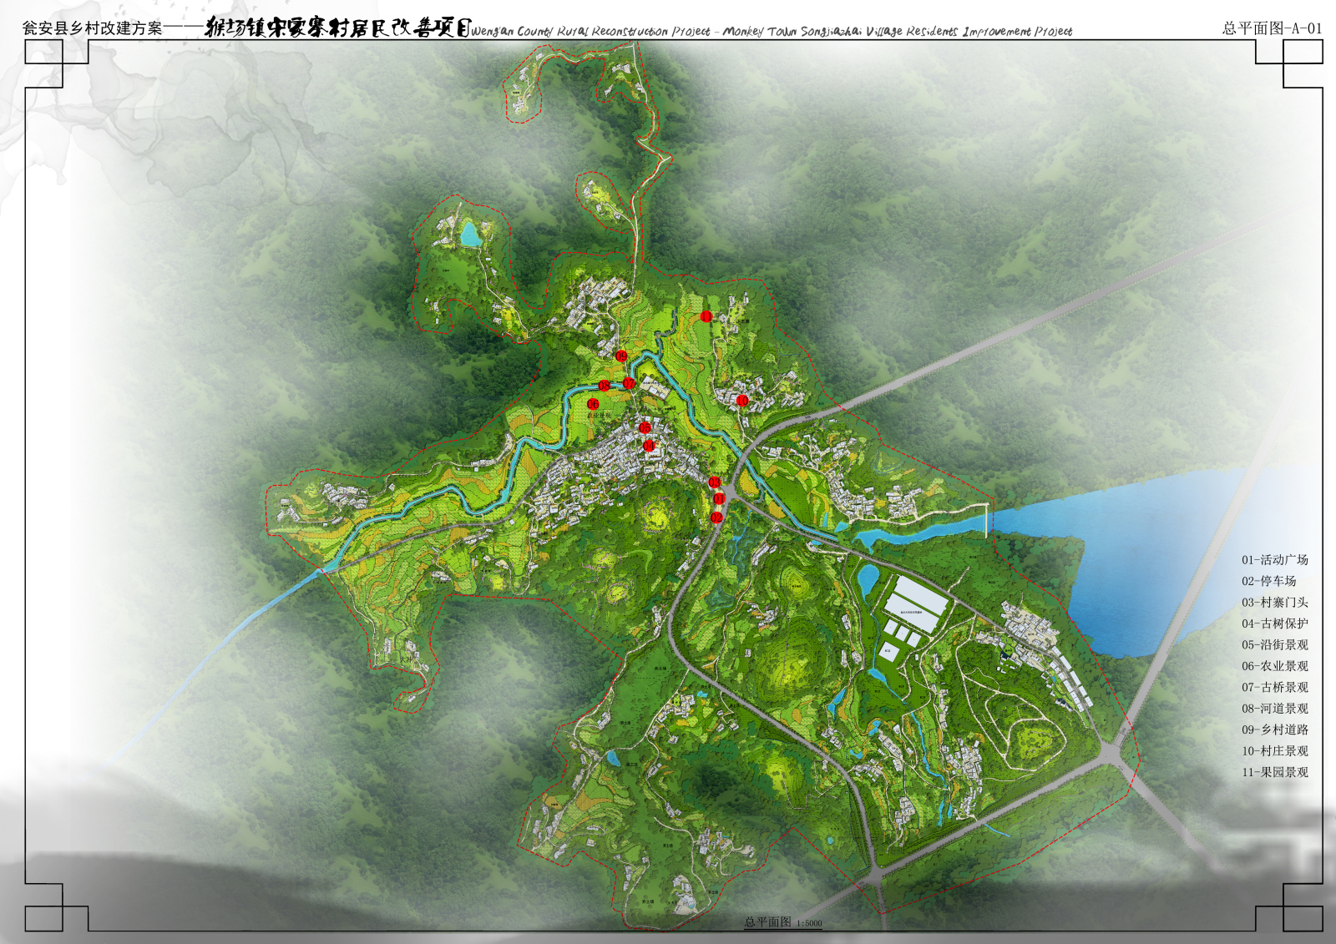
Task: Click red marker 06 on the map
Action: (593, 404)
